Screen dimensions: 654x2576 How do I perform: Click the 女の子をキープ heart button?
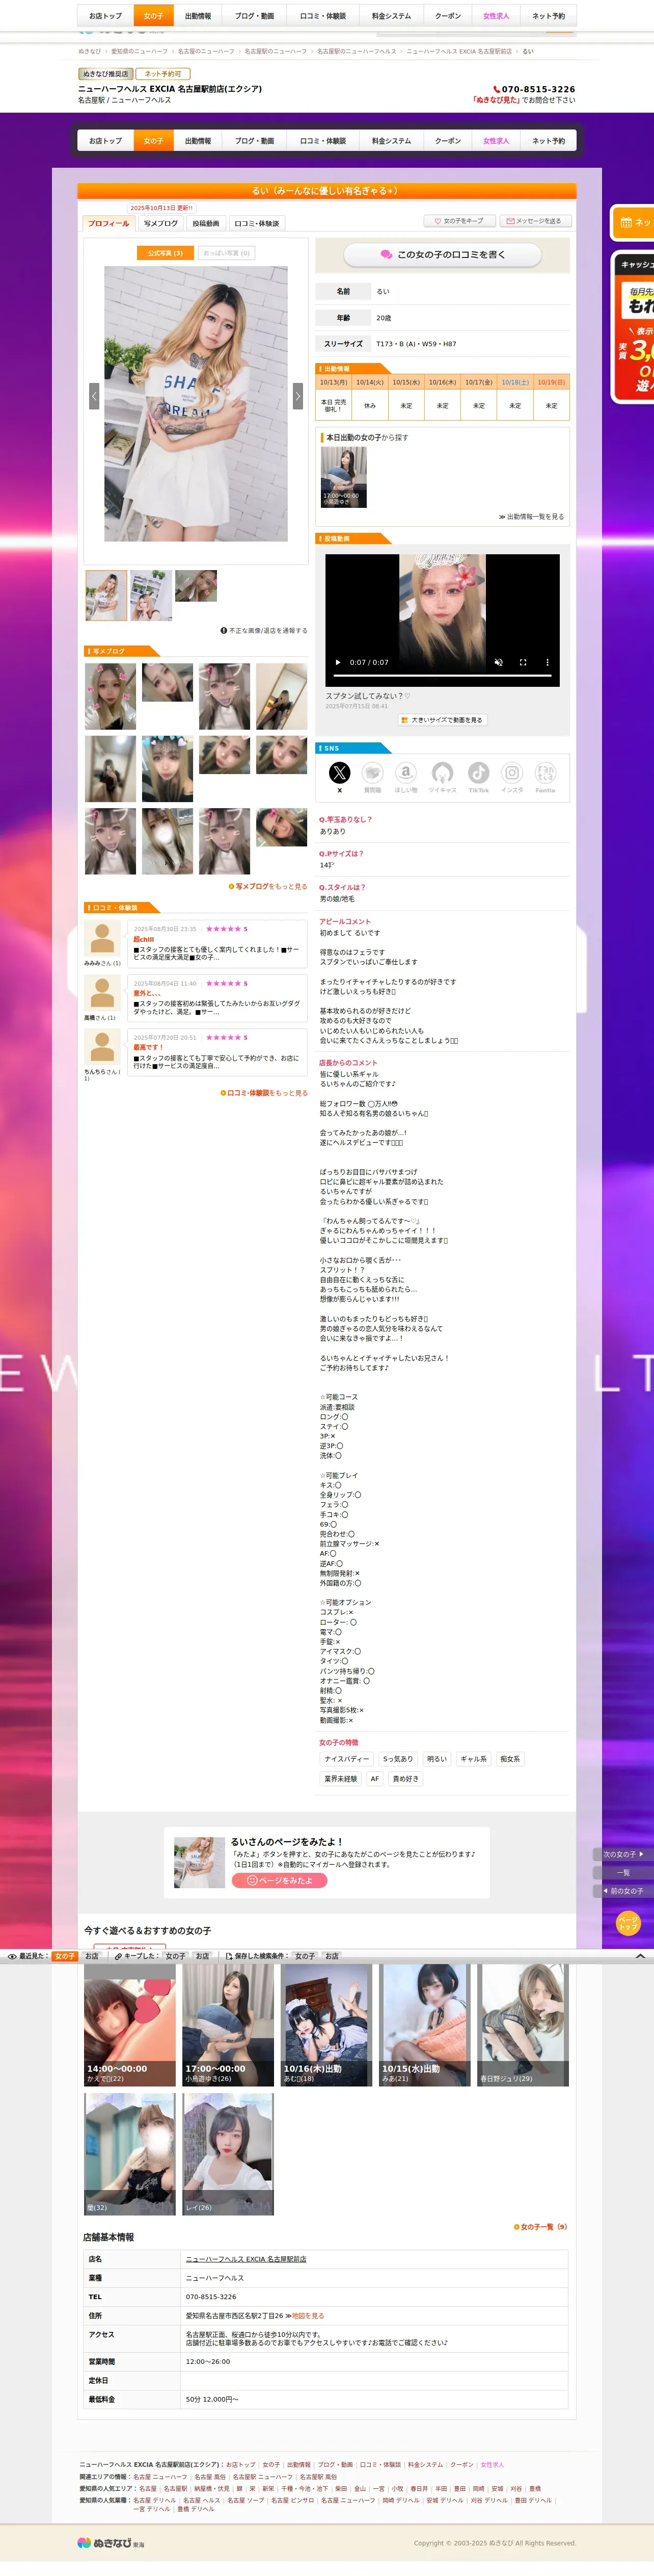458,221
